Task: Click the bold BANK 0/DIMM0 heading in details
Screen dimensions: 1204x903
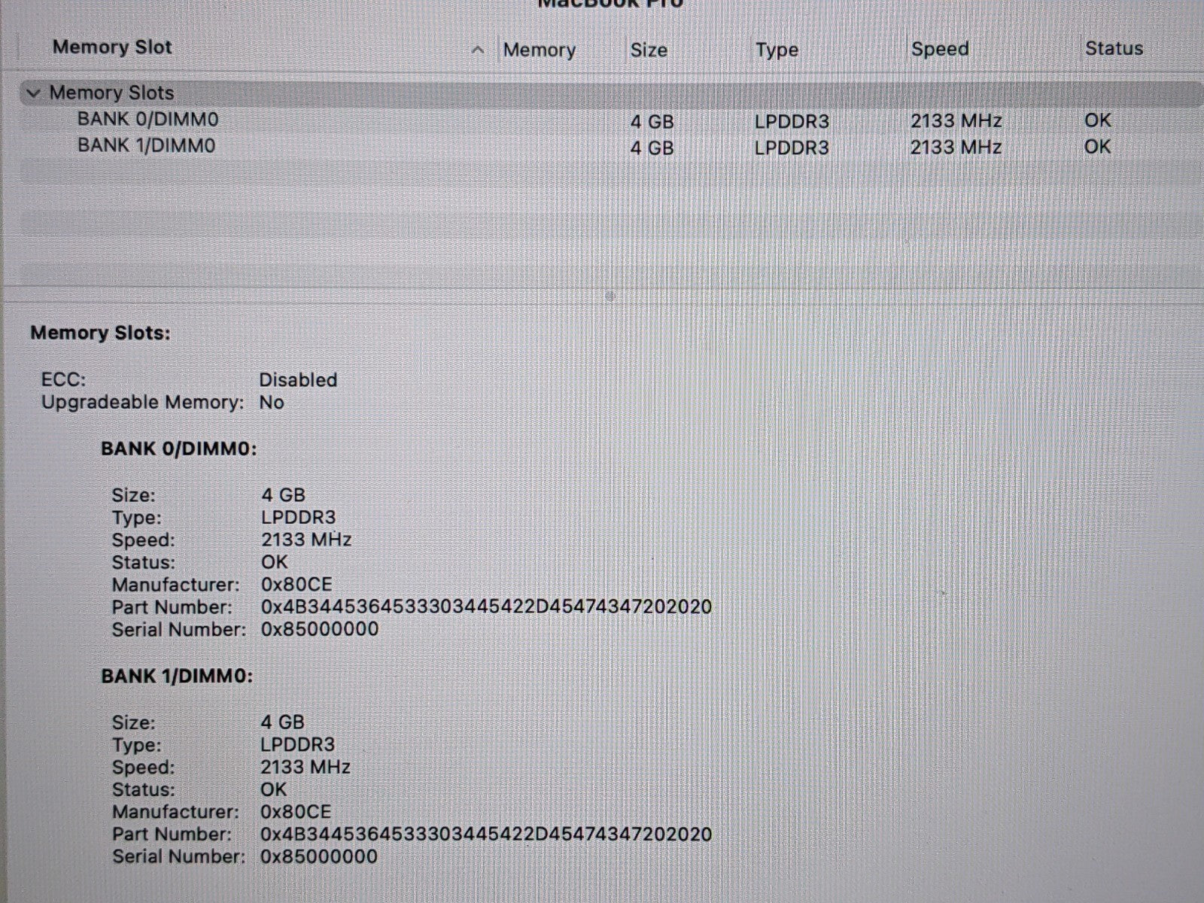Action: click(x=178, y=449)
